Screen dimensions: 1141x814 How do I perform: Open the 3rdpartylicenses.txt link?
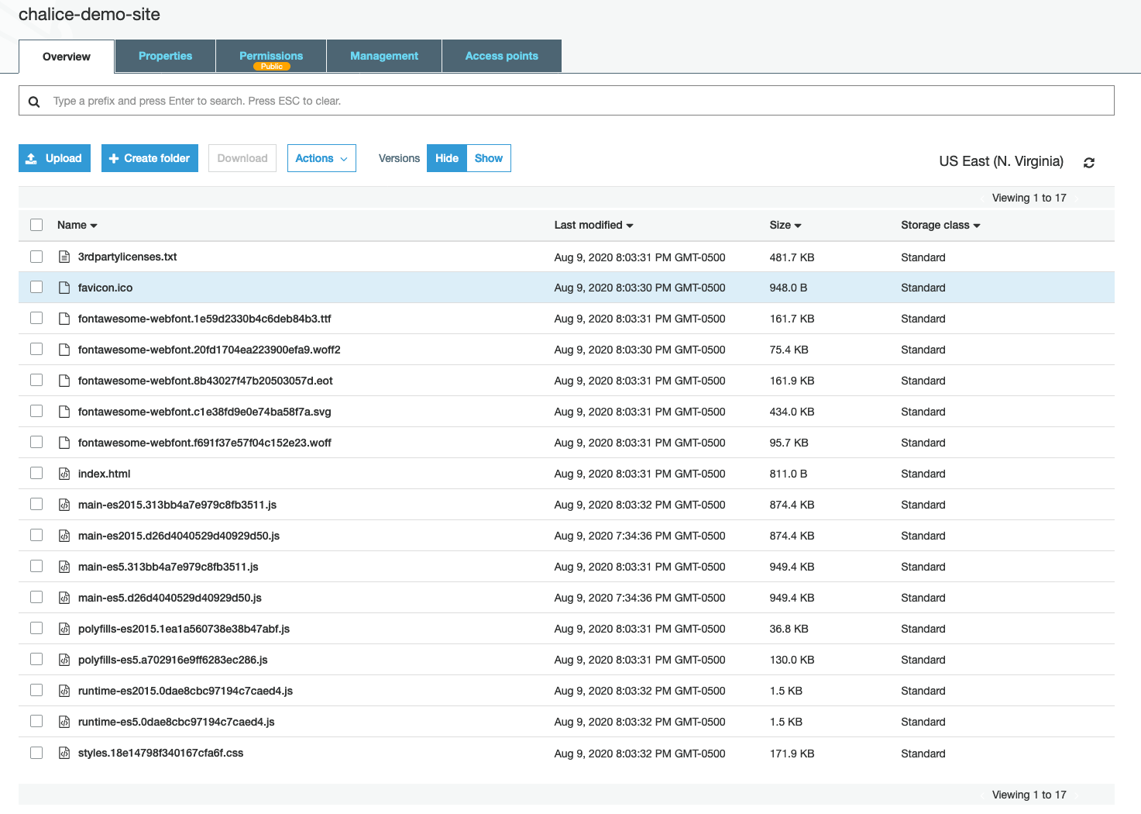click(x=127, y=257)
